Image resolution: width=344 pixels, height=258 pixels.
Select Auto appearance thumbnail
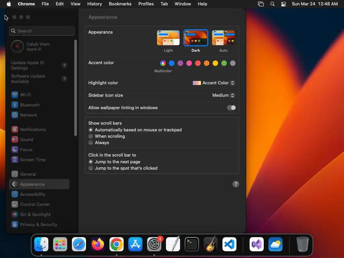coord(223,38)
